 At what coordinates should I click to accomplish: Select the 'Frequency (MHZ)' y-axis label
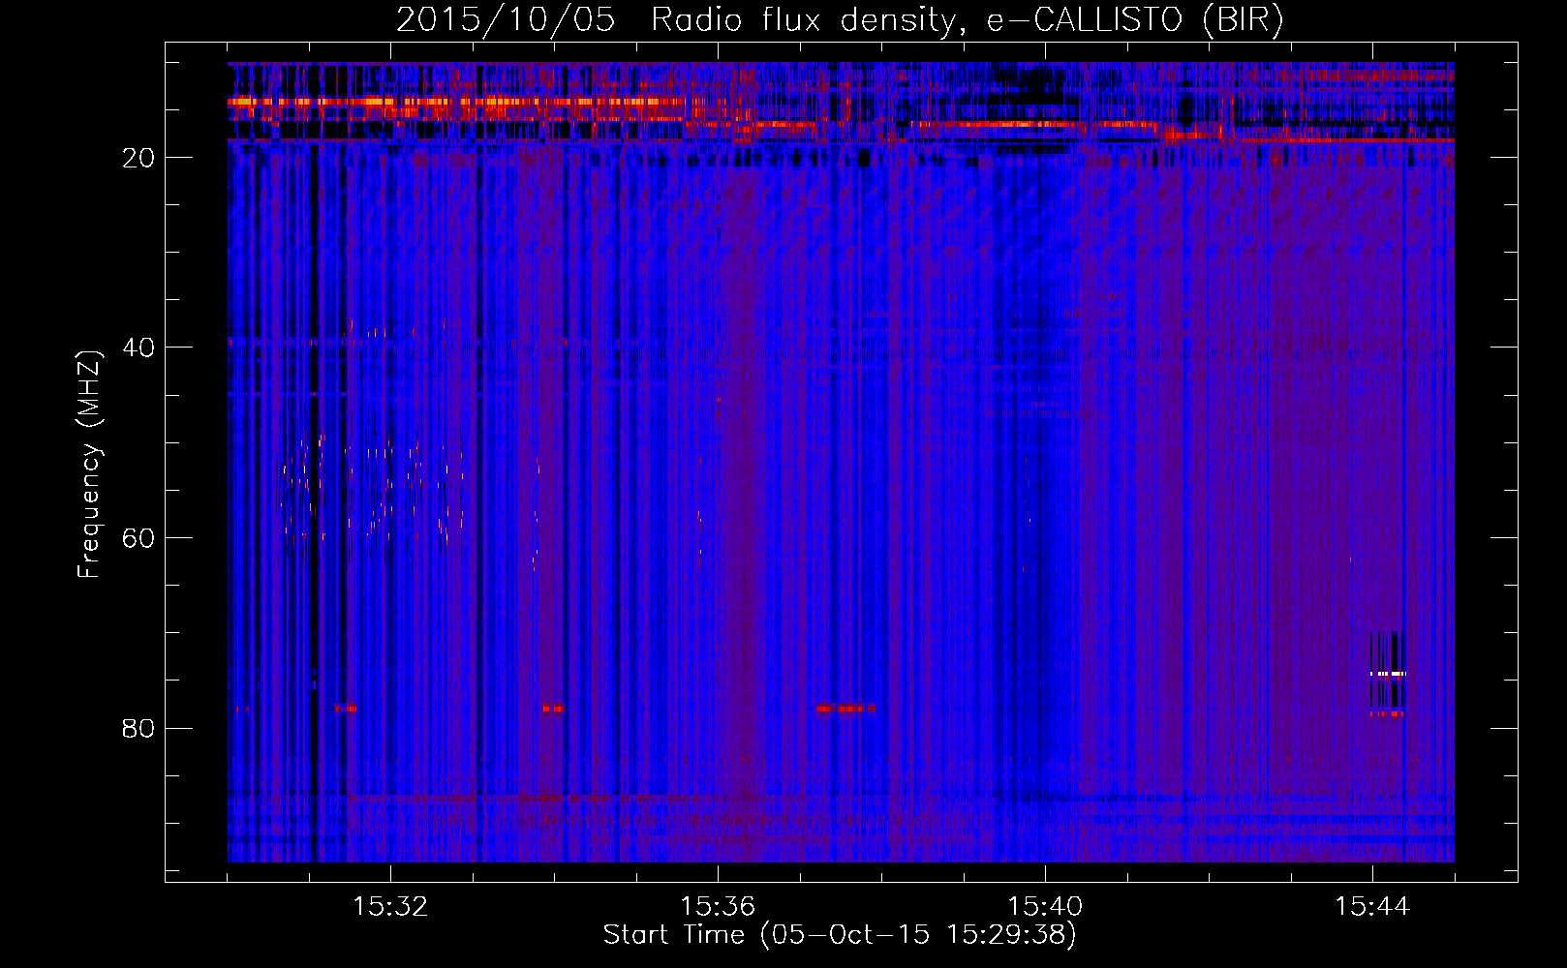(x=89, y=465)
